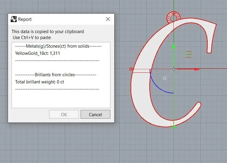Close the Report dialog window

click(x=108, y=19)
